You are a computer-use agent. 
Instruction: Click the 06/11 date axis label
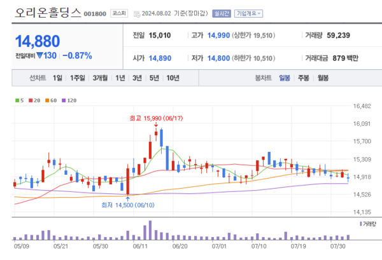pos(140,247)
